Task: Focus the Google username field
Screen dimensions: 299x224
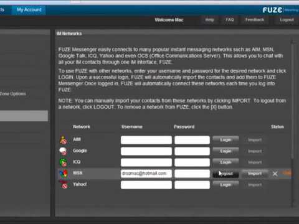Action: click(146, 151)
